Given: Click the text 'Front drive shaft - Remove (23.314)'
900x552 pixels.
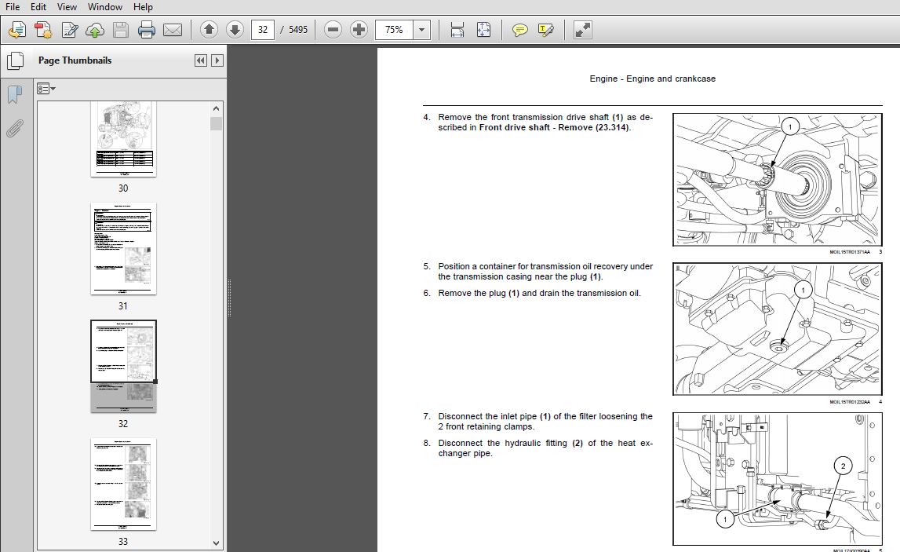Looking at the screenshot, I should [x=554, y=127].
